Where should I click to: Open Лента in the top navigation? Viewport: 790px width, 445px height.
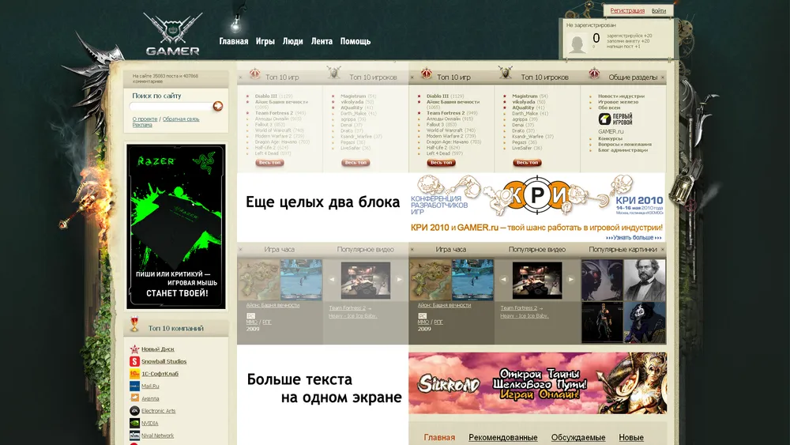[322, 41]
